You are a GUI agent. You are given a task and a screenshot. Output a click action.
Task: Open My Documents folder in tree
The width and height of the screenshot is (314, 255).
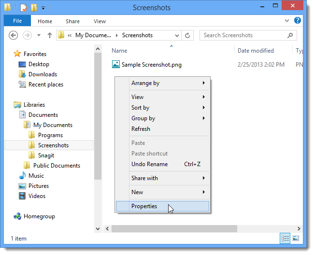pyautogui.click(x=53, y=125)
